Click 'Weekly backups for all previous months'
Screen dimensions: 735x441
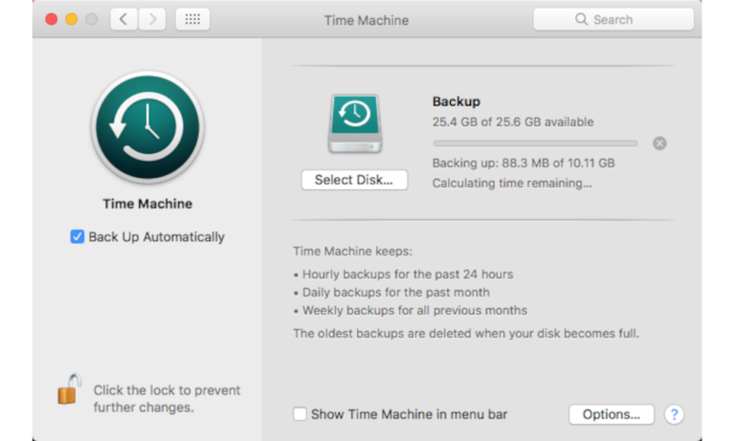(414, 310)
